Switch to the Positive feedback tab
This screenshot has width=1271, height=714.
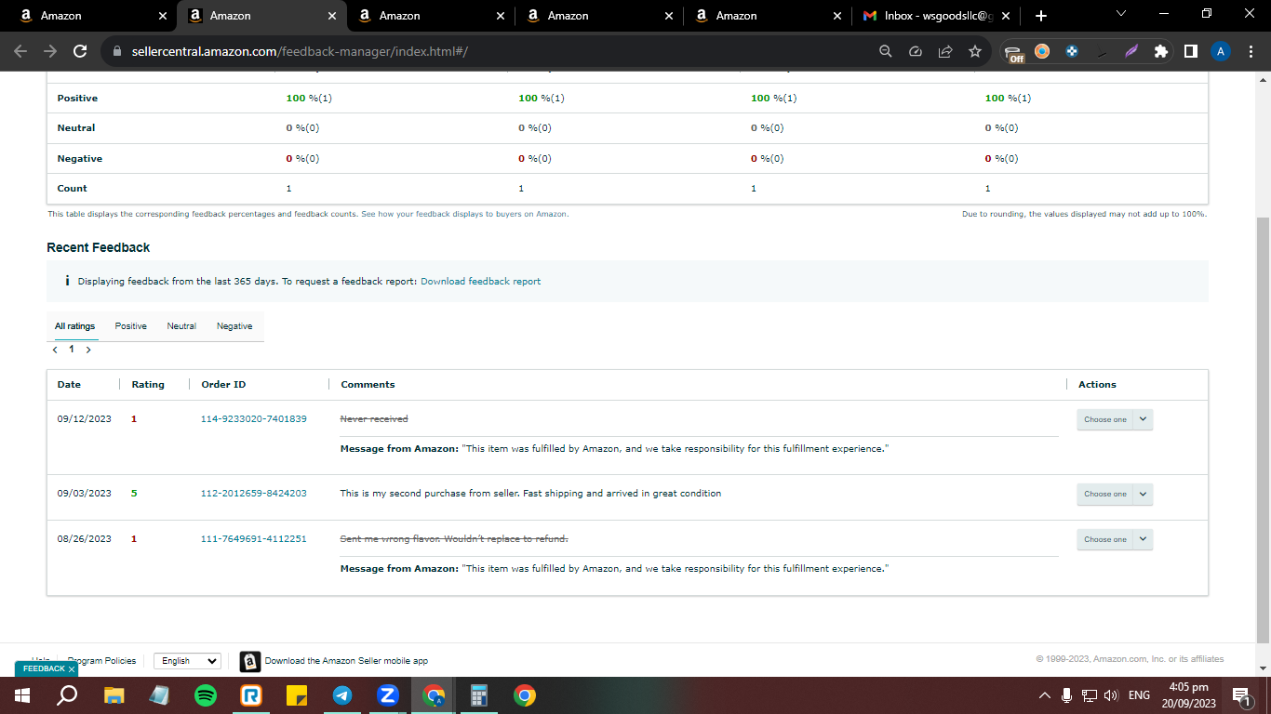tap(131, 326)
